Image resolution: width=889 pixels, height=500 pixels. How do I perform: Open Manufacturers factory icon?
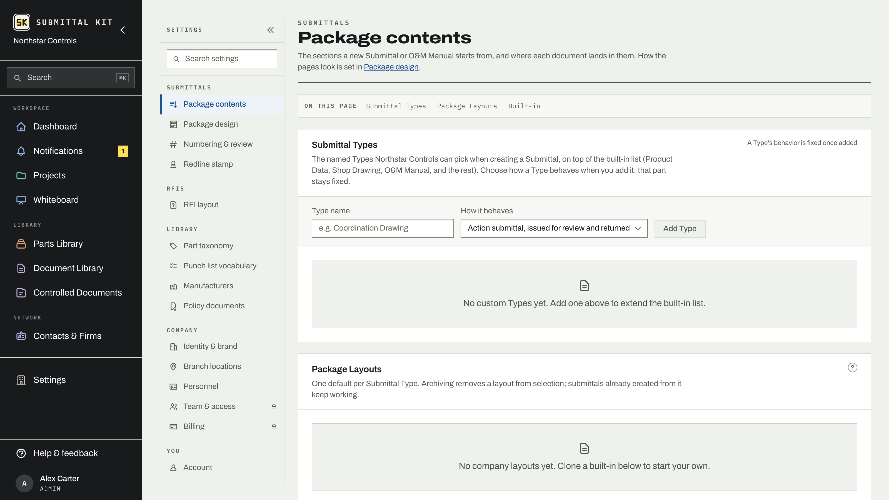tap(173, 286)
